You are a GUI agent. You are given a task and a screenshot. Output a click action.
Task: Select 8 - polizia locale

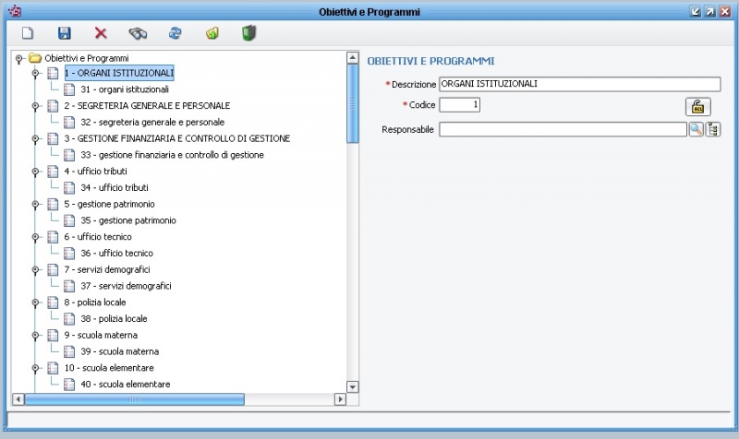click(x=95, y=303)
